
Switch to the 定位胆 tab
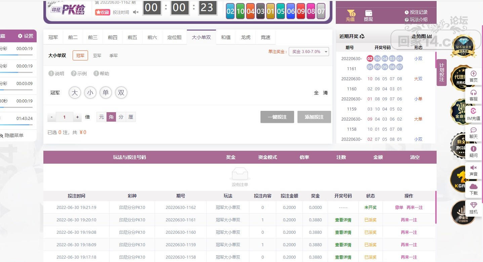pyautogui.click(x=174, y=37)
